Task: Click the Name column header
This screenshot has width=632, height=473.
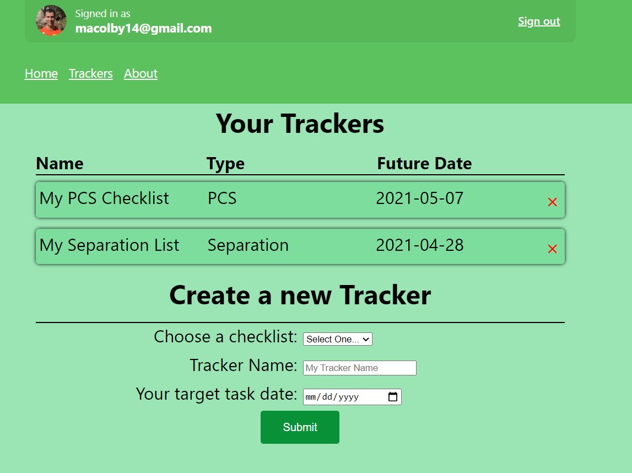Action: click(x=60, y=163)
